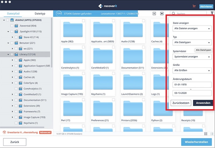This screenshot has height=148, width=215.
Task: Expand the Store-V2 (114) tree node
Action: click(x=12, y=37)
